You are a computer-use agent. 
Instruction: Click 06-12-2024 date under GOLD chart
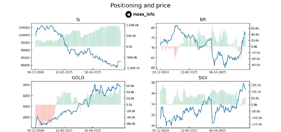[x=35, y=130]
